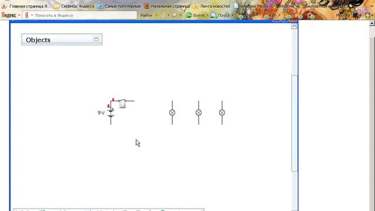Open the 'Лента новостей' bookmark feed

[x=212, y=6]
